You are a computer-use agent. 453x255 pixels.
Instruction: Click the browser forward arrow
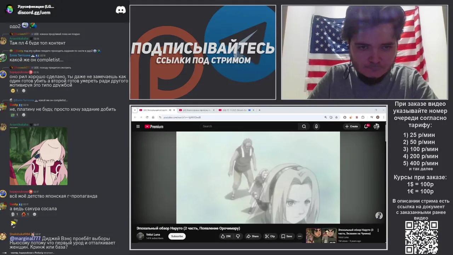click(x=141, y=117)
